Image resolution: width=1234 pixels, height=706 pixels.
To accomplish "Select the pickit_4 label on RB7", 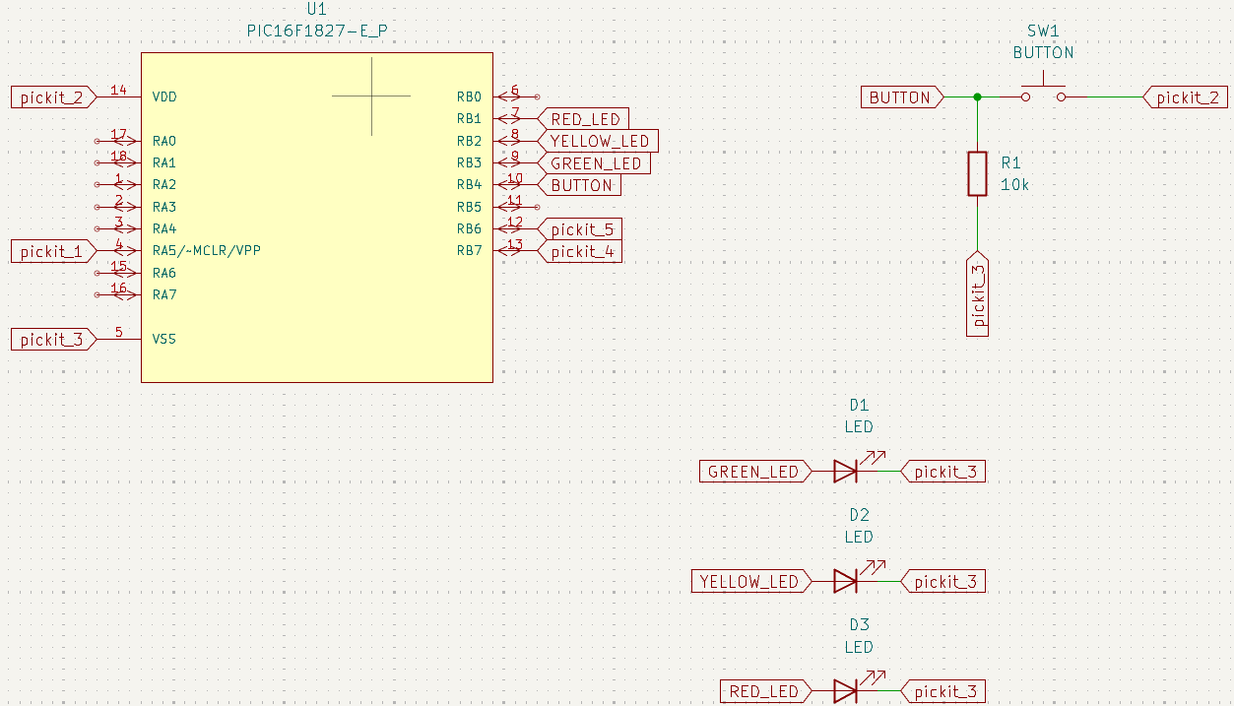I will pyautogui.click(x=580, y=251).
